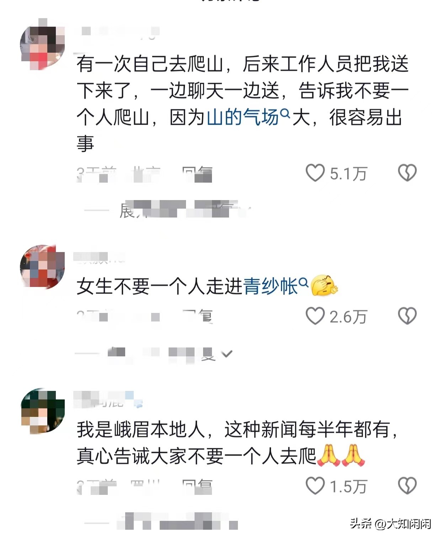Like the 峨眉本地人 comment with 1.5万 likes
Viewport: 441px width, 539px height.
[315, 486]
